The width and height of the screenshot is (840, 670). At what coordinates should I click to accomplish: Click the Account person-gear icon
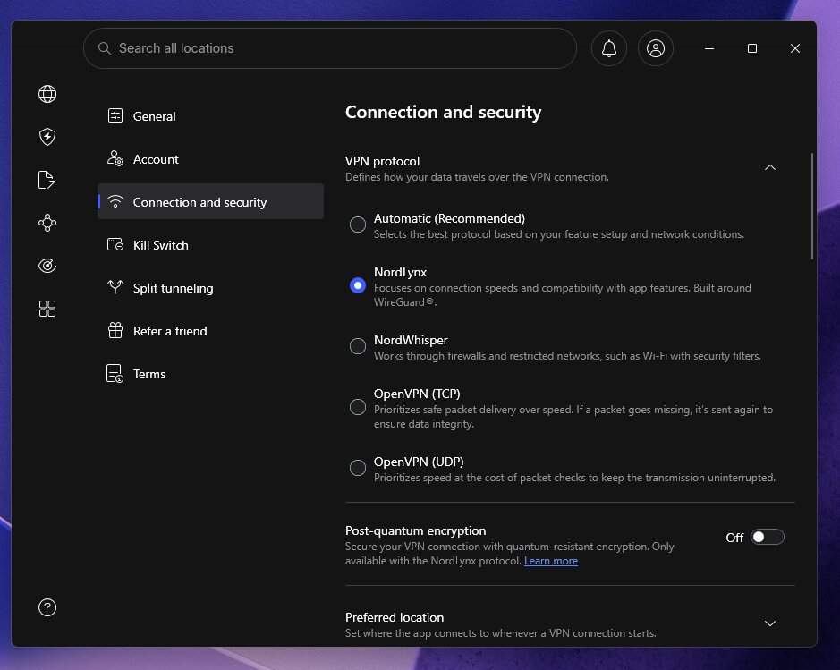pyautogui.click(x=115, y=158)
